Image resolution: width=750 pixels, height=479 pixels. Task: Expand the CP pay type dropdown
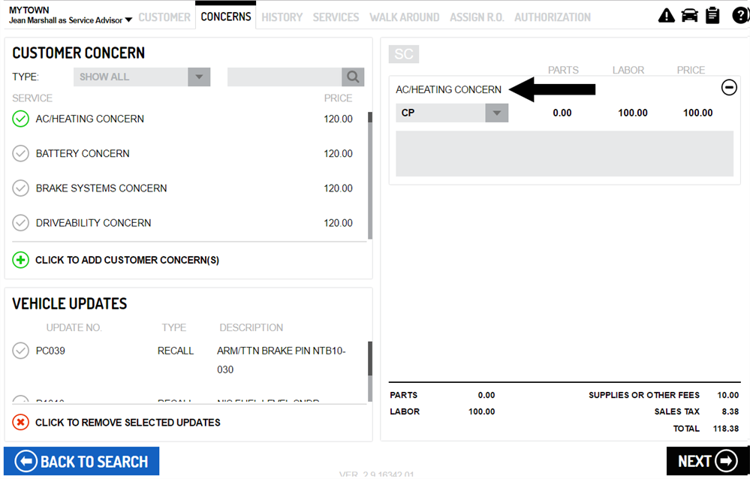[x=452, y=113]
